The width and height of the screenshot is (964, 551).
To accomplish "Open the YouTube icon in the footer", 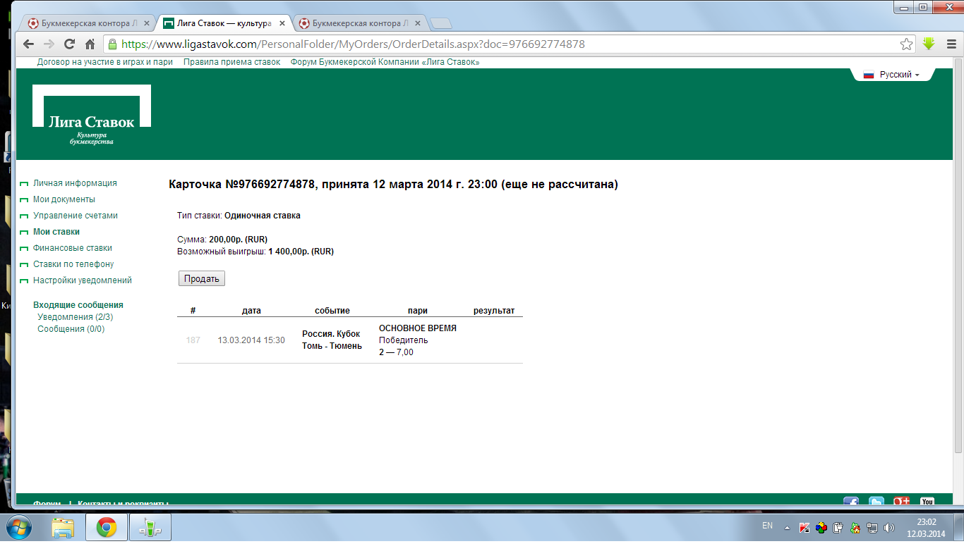I will tap(927, 502).
